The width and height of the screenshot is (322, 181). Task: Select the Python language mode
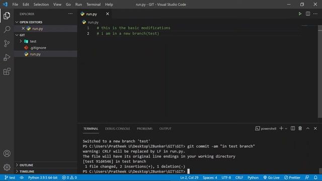click(x=253, y=177)
